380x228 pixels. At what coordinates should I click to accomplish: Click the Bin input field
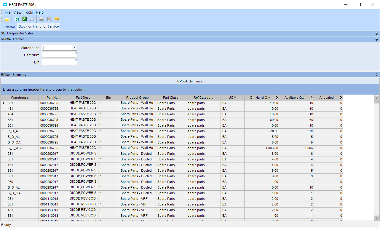[59, 62]
